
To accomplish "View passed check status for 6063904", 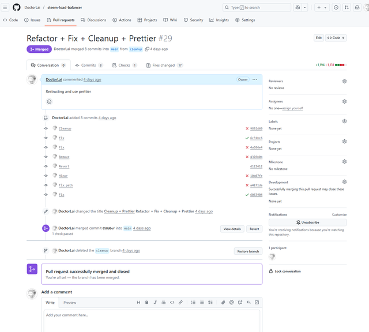I will 247,194.
